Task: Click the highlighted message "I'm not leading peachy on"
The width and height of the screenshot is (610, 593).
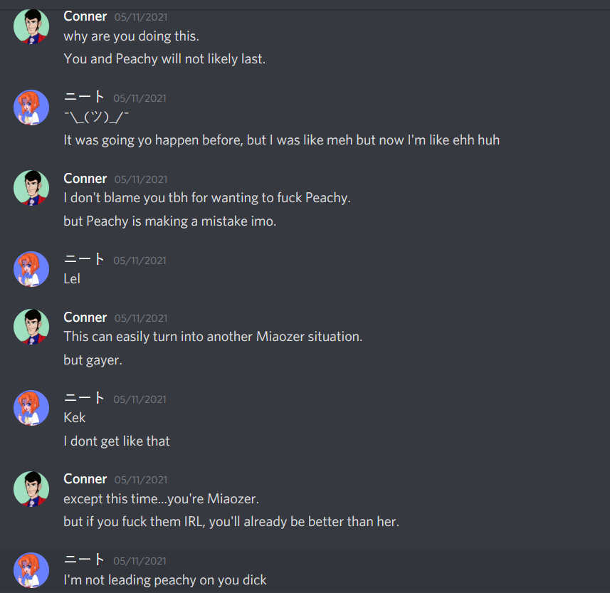Action: (x=165, y=580)
